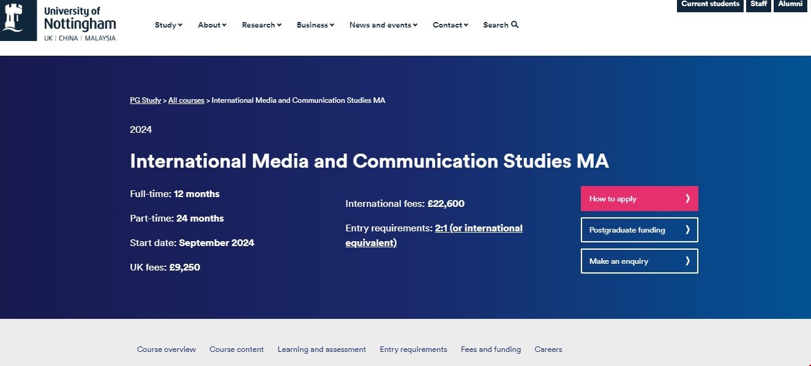This screenshot has height=366, width=811.
Task: Open the Business menu
Action: [x=315, y=25]
